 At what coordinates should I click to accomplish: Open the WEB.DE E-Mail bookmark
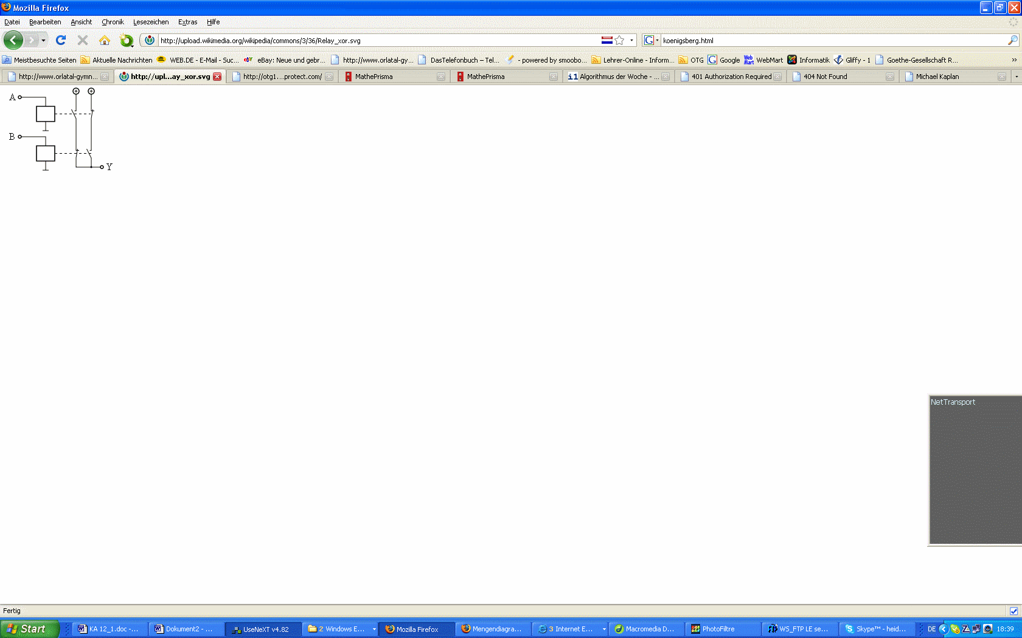coord(198,60)
